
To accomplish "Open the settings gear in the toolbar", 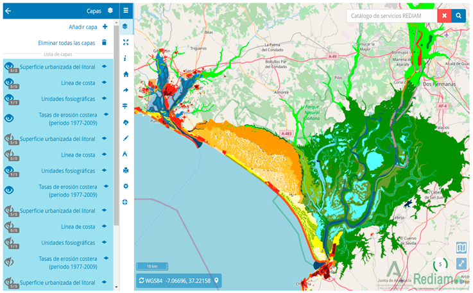I will pos(126,186).
